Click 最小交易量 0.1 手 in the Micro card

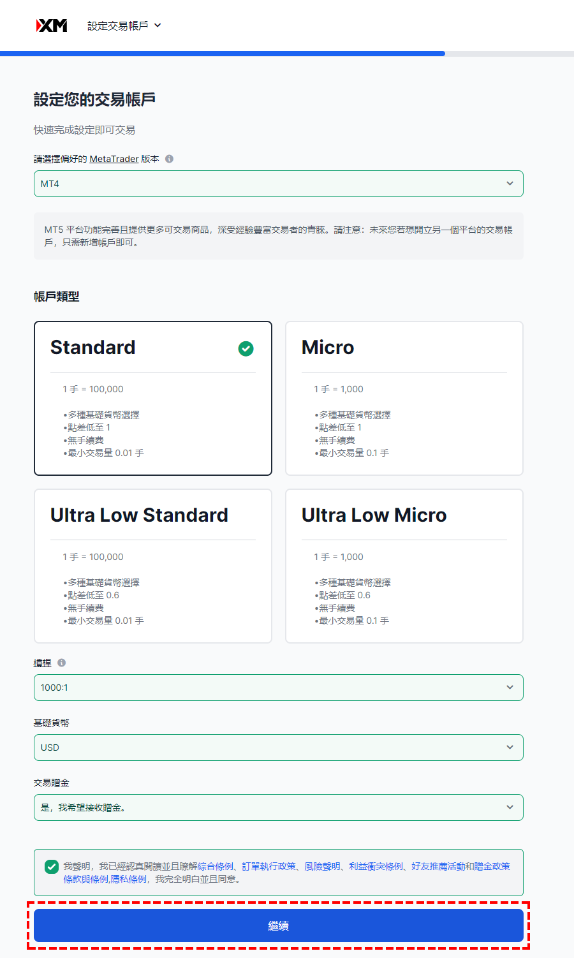[351, 453]
